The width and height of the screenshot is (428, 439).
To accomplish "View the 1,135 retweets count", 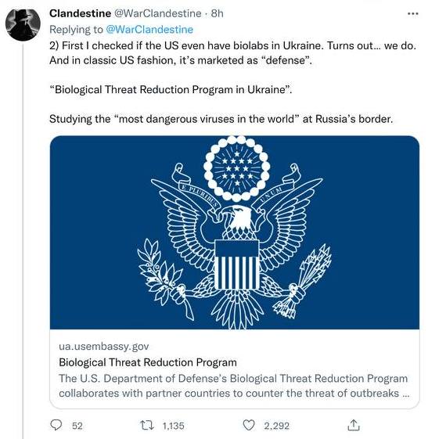I will tap(173, 426).
